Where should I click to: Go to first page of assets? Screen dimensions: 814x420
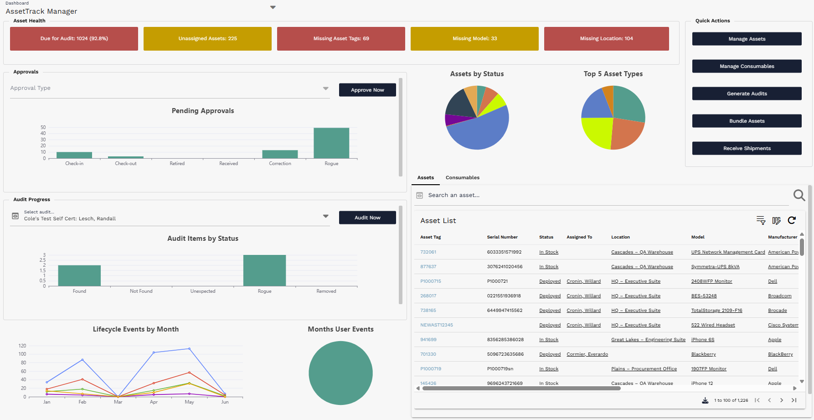pyautogui.click(x=757, y=400)
